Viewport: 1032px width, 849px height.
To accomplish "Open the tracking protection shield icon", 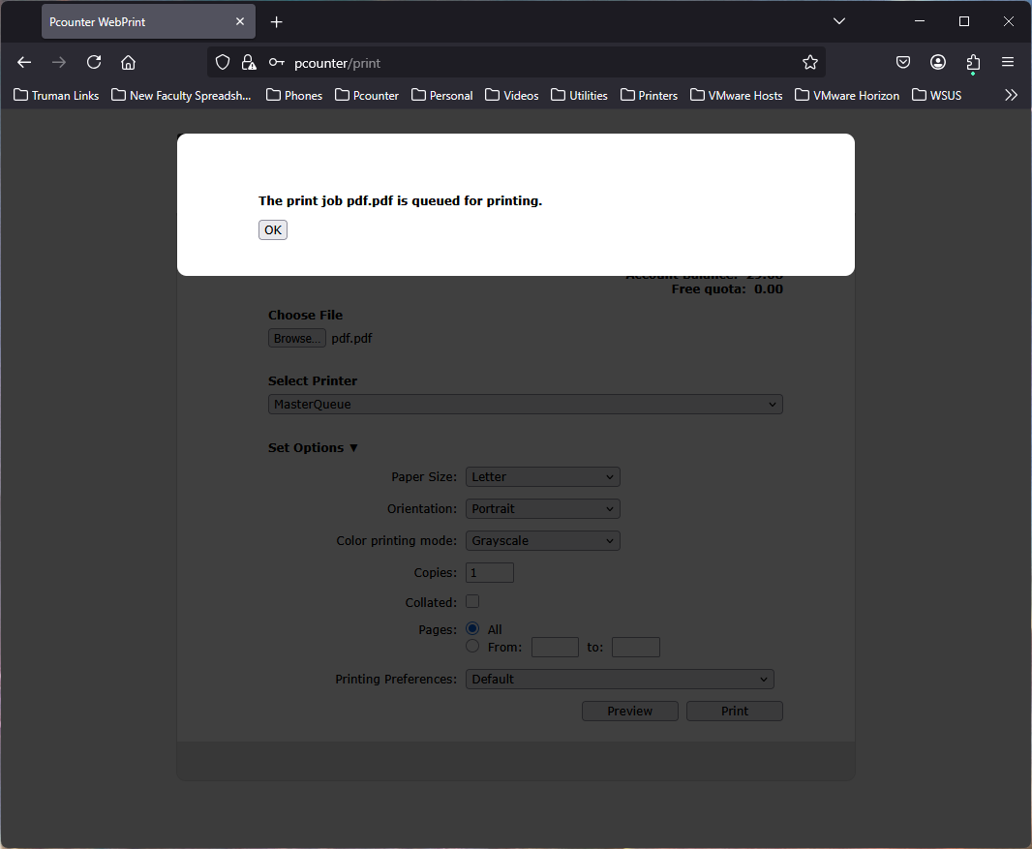I will click(x=223, y=63).
